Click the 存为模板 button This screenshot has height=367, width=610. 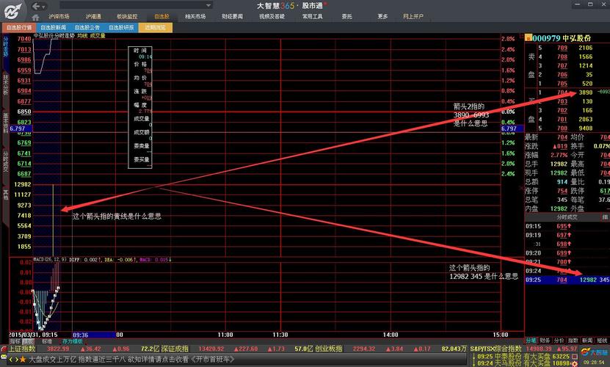coord(72,341)
